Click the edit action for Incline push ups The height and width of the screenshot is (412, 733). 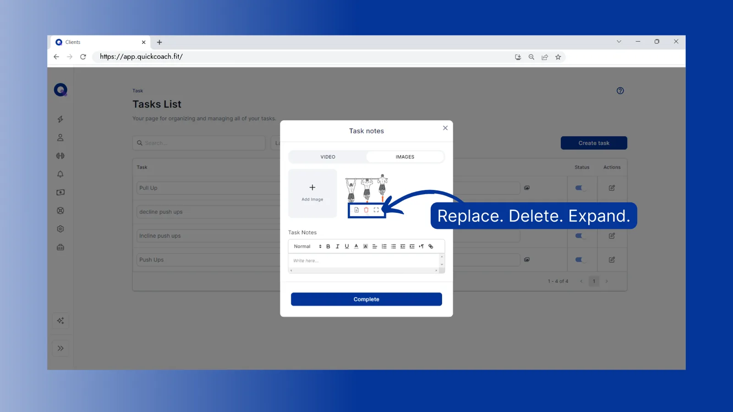point(612,236)
